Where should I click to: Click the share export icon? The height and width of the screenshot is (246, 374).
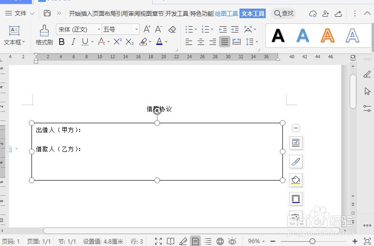tap(338, 13)
